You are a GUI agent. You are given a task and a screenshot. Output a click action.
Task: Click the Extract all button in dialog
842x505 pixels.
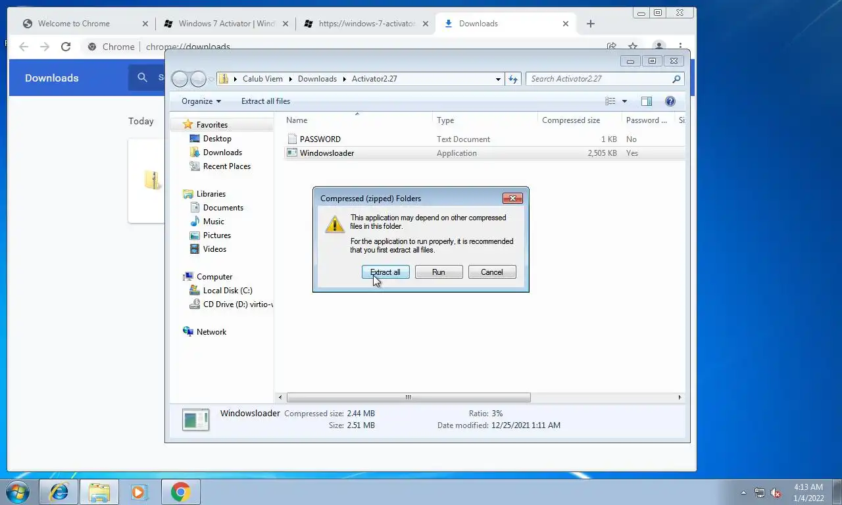click(x=385, y=272)
